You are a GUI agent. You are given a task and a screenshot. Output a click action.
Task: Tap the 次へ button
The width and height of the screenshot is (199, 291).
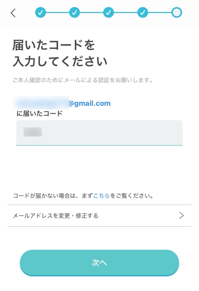point(99,263)
